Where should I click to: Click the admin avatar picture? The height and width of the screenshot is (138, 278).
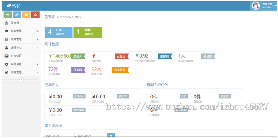[x=256, y=6]
